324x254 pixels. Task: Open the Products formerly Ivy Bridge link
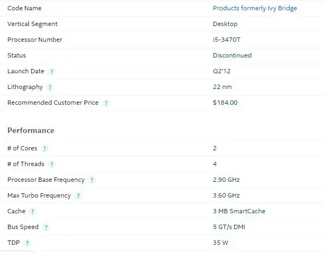point(255,8)
